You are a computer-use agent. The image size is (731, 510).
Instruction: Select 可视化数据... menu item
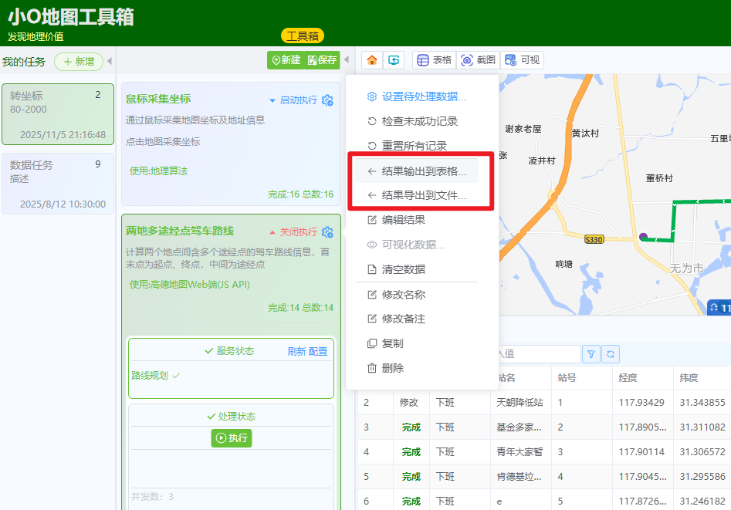417,245
